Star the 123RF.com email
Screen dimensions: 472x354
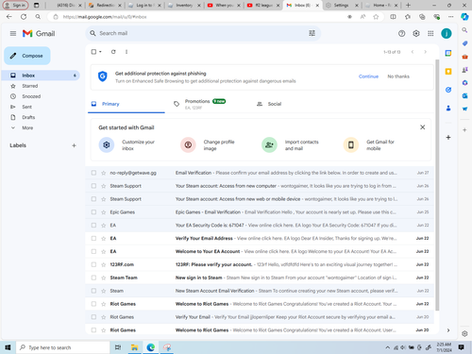(104, 264)
